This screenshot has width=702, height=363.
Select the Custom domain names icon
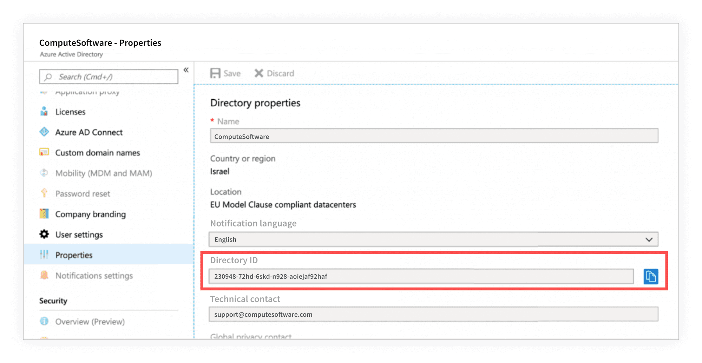coord(44,152)
